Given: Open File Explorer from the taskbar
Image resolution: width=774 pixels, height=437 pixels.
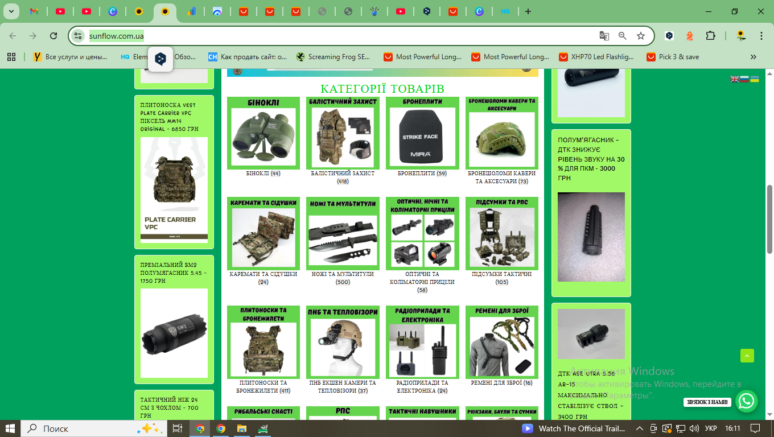Looking at the screenshot, I should click(x=241, y=428).
